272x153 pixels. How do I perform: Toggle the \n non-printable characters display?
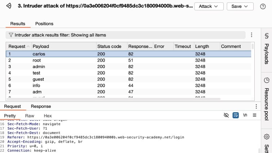click(245, 115)
